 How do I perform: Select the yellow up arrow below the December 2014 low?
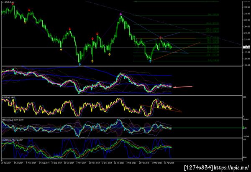pyautogui.click(x=109, y=54)
